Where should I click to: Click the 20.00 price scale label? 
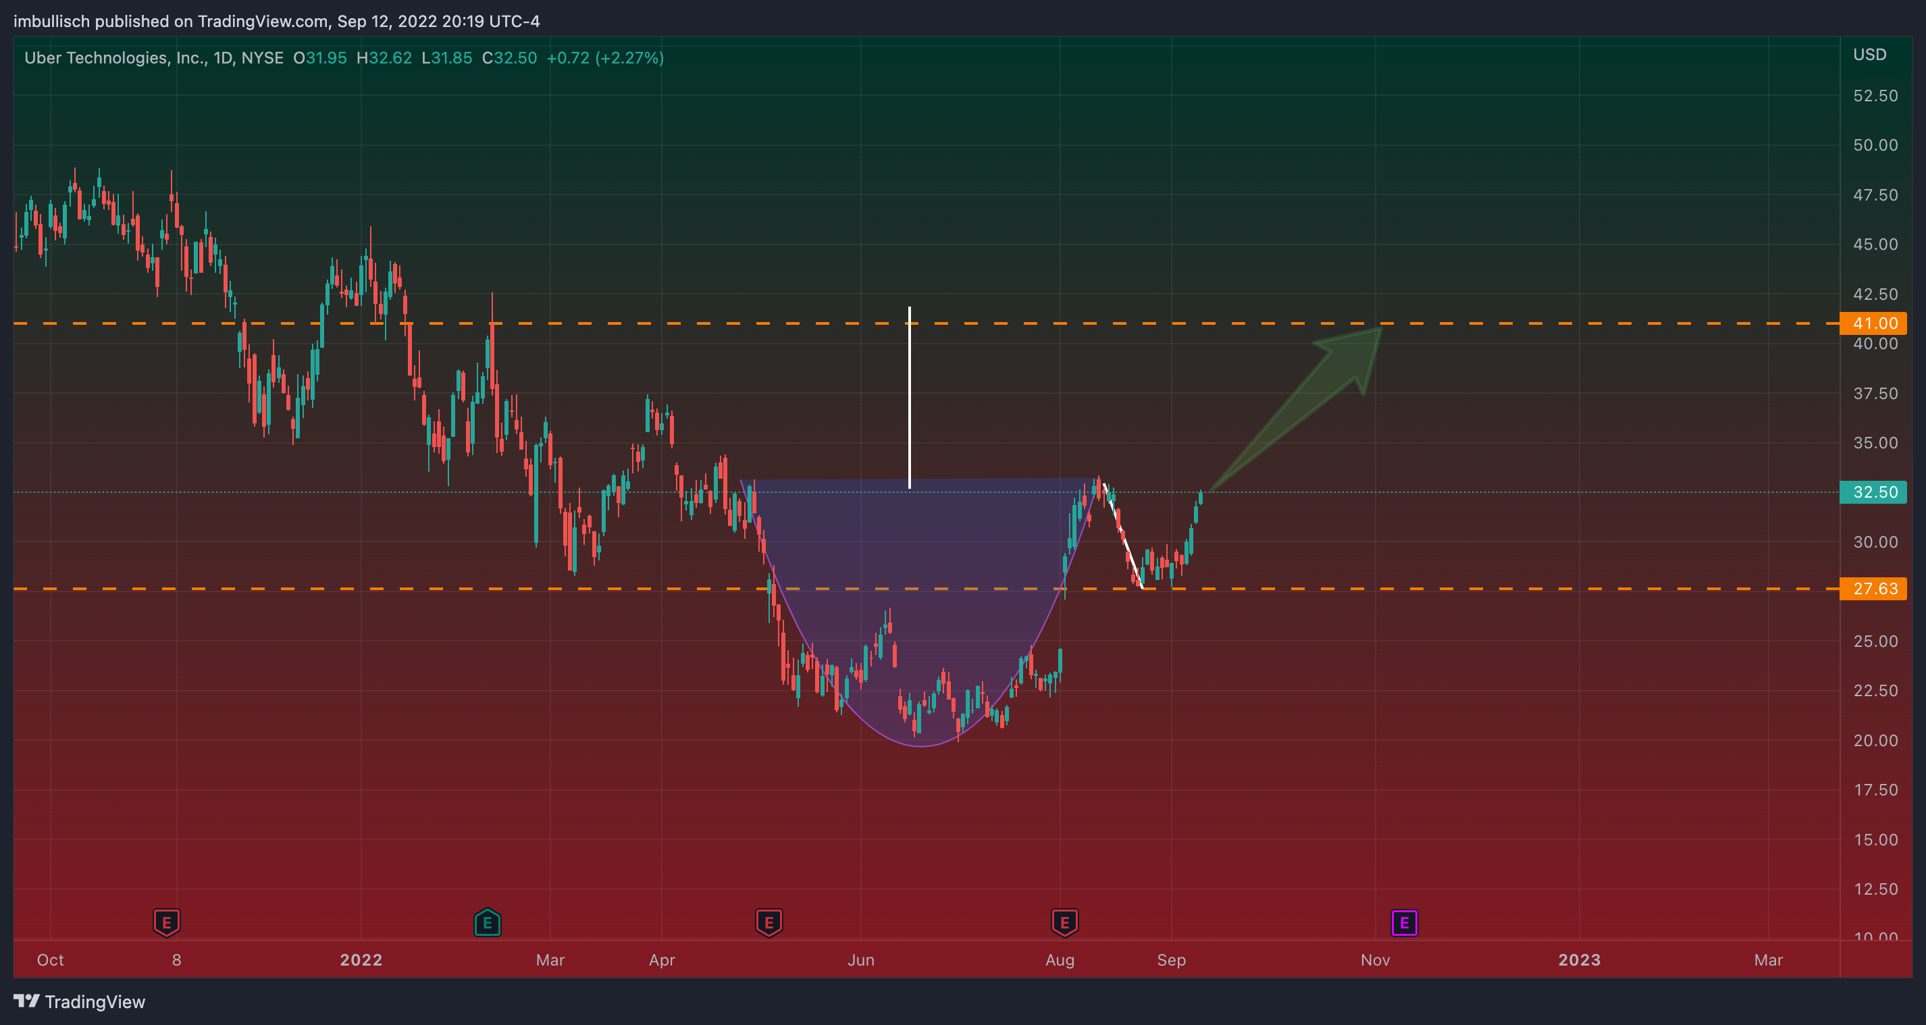(1875, 740)
